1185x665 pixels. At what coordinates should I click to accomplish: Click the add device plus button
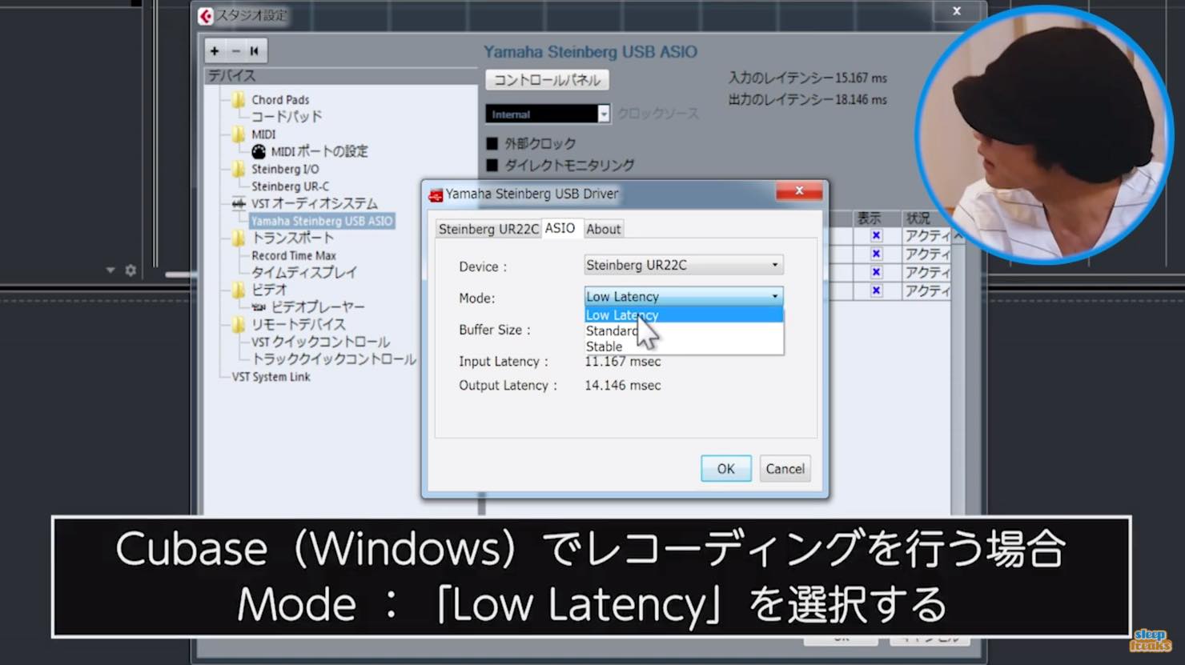click(x=215, y=51)
